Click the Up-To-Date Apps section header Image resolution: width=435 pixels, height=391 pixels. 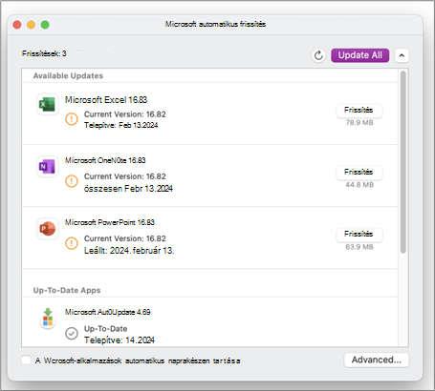(67, 290)
